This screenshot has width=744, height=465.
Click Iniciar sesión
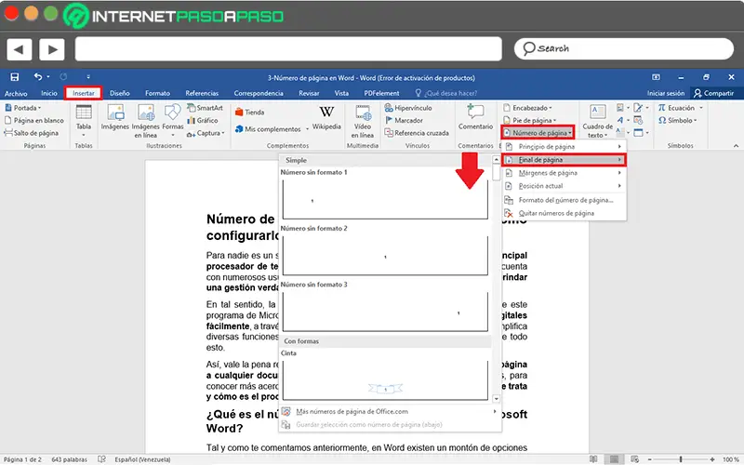pyautogui.click(x=666, y=93)
